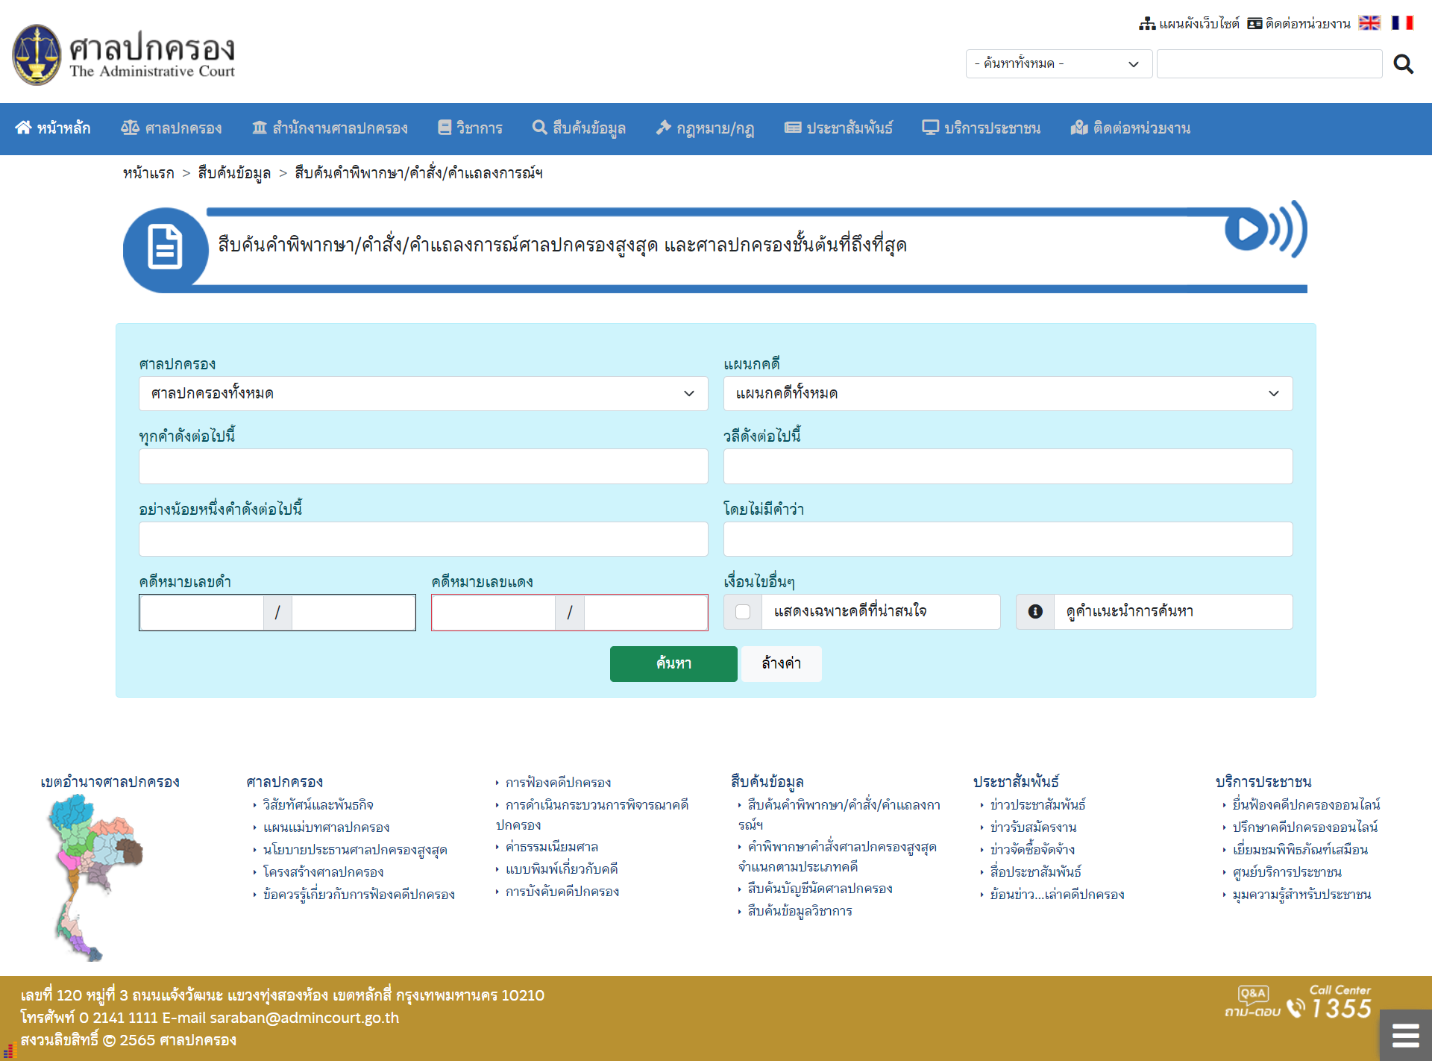Expand the แผนกคดีทั้งหมด dropdown
This screenshot has height=1061, width=1432.
pos(1007,393)
